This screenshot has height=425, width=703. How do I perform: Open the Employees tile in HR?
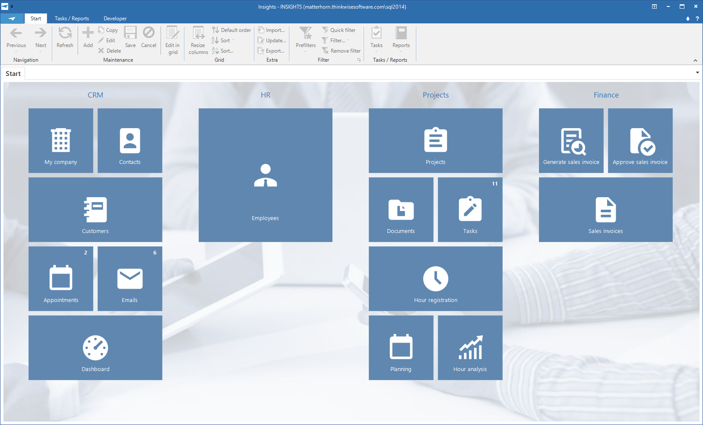(265, 175)
